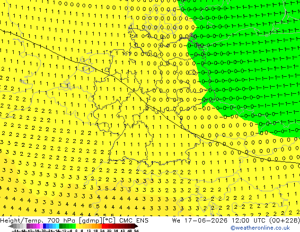Select the 'Height/Temp. 700 hPa' chart title
The image size is (300, 232).
coord(39,221)
